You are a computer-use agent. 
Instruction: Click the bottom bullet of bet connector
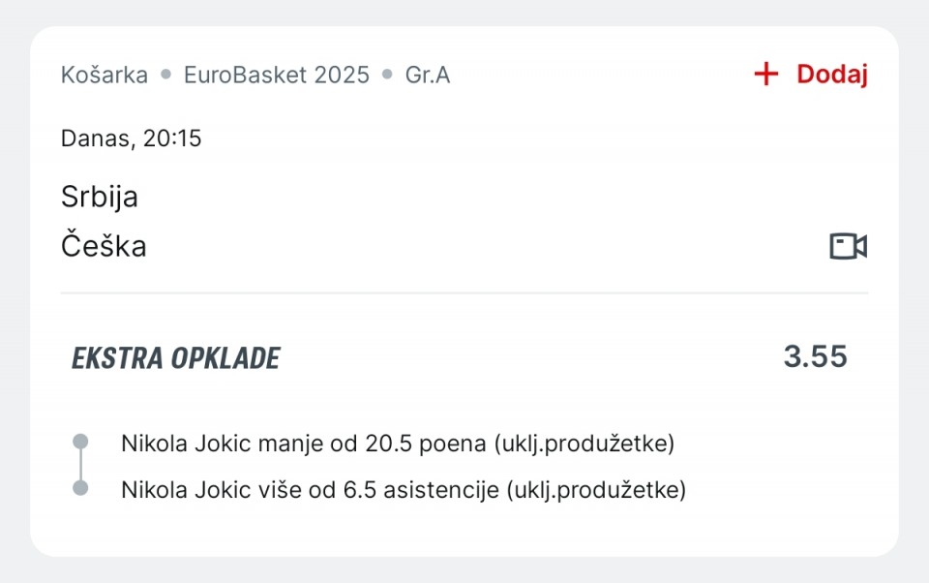[80, 488]
